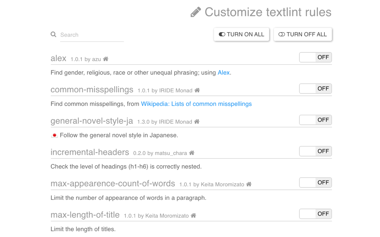Click the pencil icon beside page title
Screen dimensions: 380x237
196,12
